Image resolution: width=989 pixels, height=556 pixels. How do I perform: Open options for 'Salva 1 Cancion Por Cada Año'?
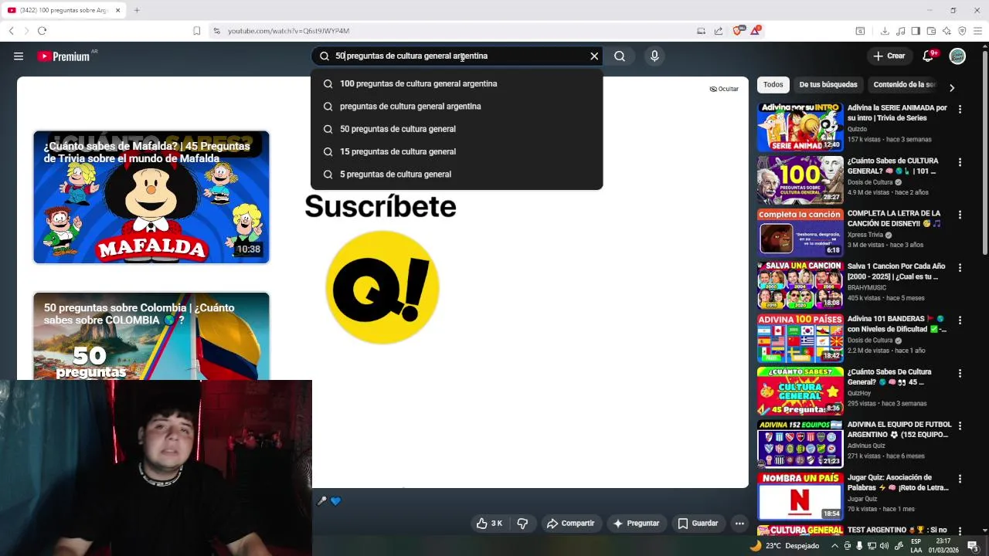pos(960,268)
